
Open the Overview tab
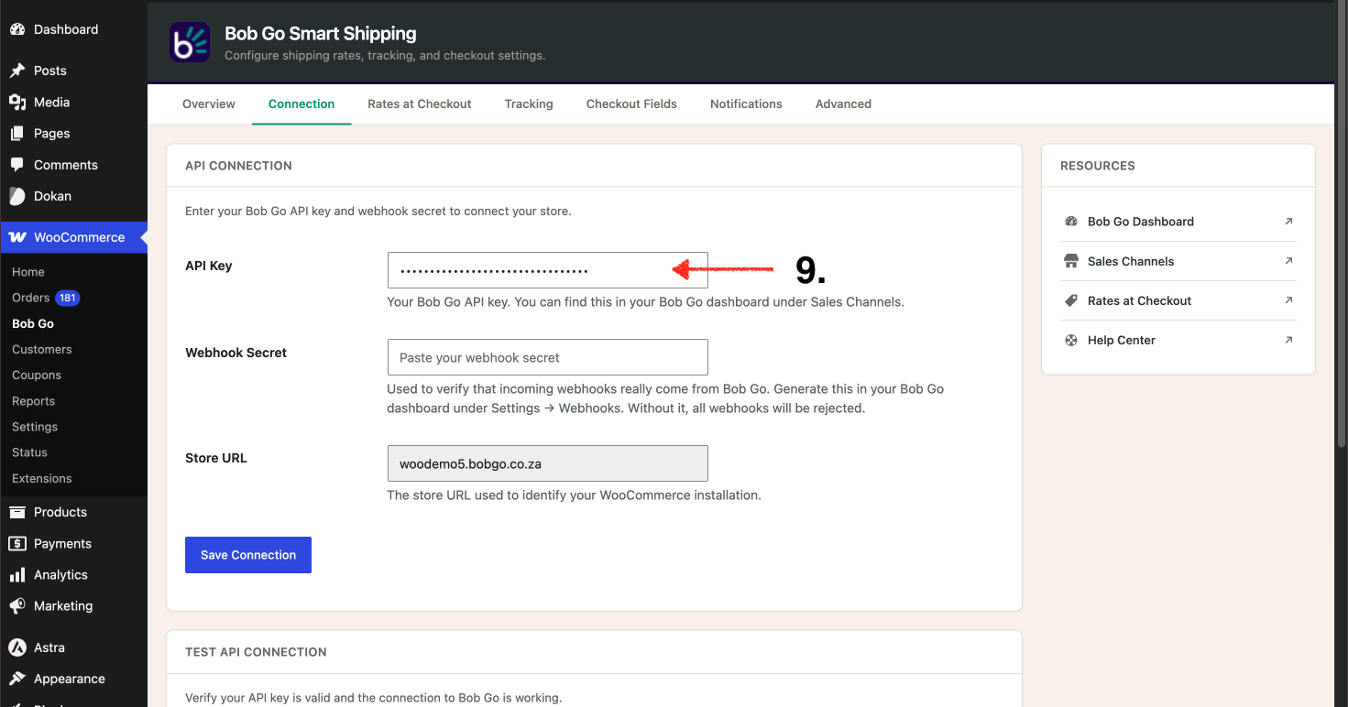tap(209, 103)
